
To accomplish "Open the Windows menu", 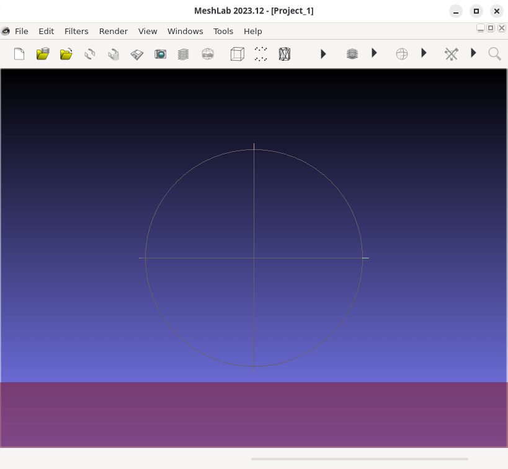I will [185, 31].
